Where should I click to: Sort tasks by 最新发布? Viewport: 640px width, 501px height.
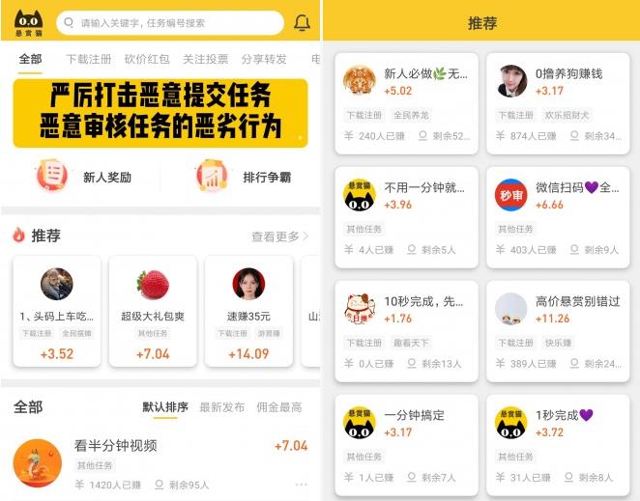[222, 406]
